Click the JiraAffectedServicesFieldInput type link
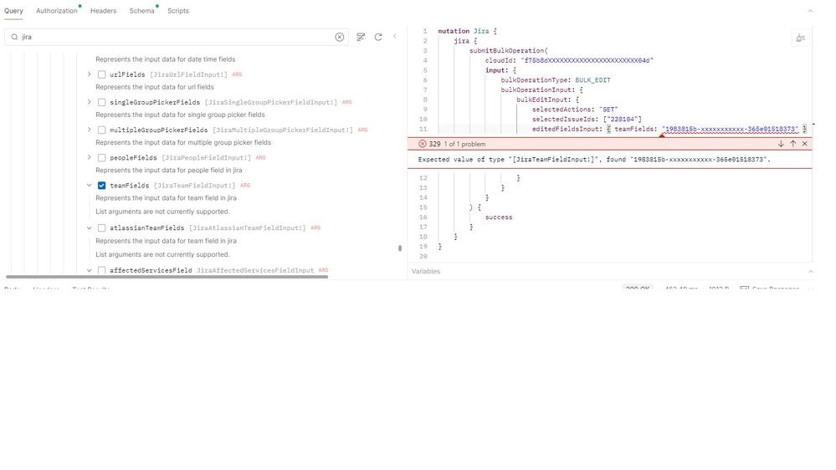The height and width of the screenshot is (470, 836). tap(255, 271)
